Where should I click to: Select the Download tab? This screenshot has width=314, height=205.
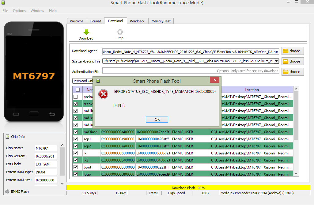click(x=115, y=21)
